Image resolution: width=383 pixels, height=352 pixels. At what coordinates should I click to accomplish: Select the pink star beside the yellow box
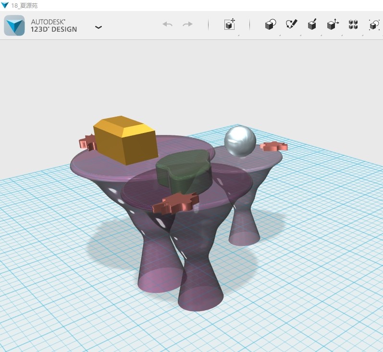87,142
